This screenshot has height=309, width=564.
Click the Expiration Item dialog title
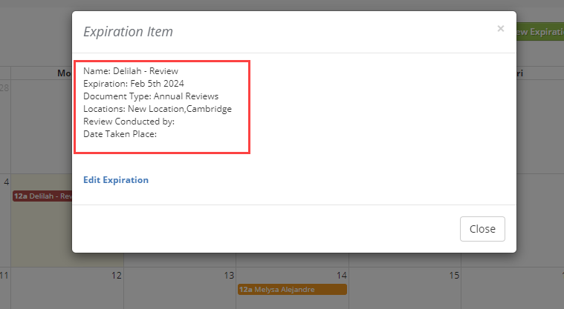(128, 32)
